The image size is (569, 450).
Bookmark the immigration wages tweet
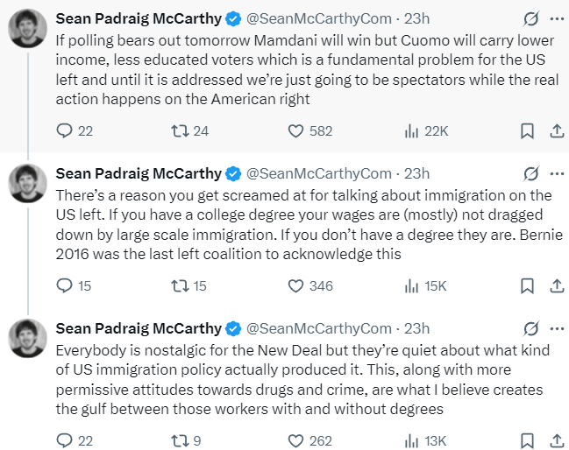click(x=527, y=285)
